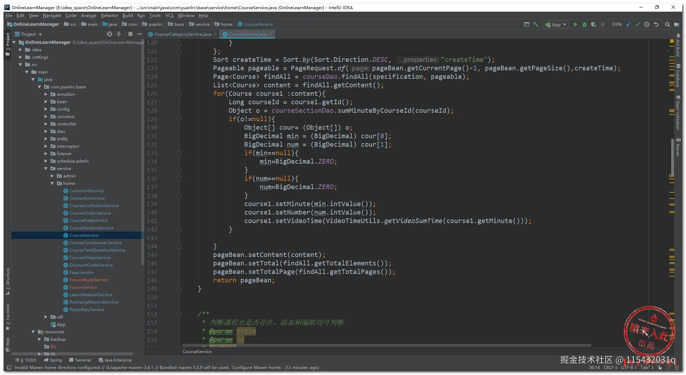Image resolution: width=686 pixels, height=375 pixels.
Task: Click the Build Project hammer icon
Action: point(536,24)
